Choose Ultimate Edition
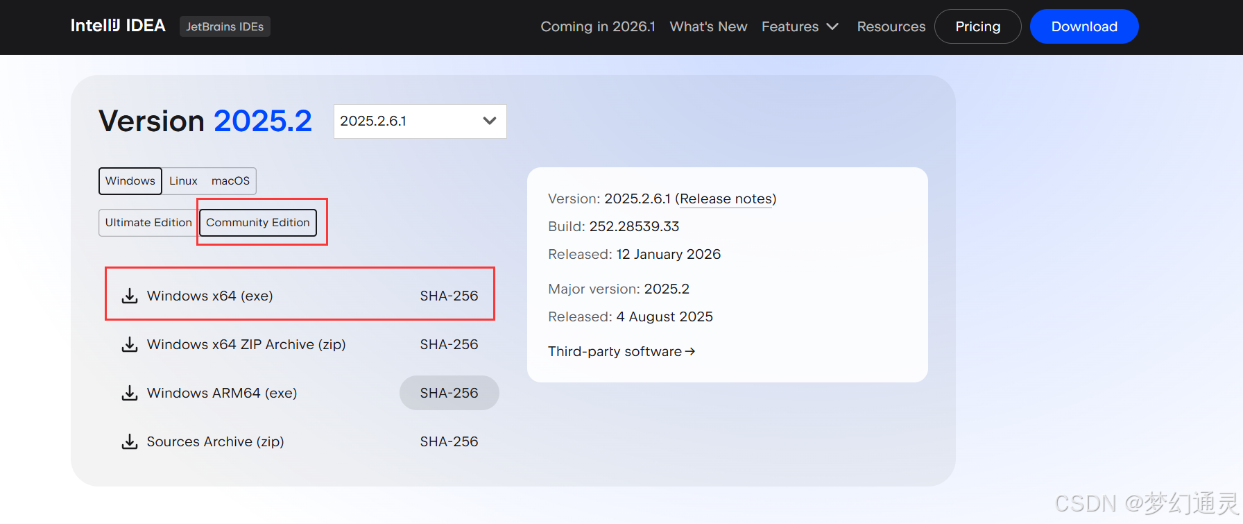Image resolution: width=1243 pixels, height=524 pixels. pyautogui.click(x=148, y=223)
